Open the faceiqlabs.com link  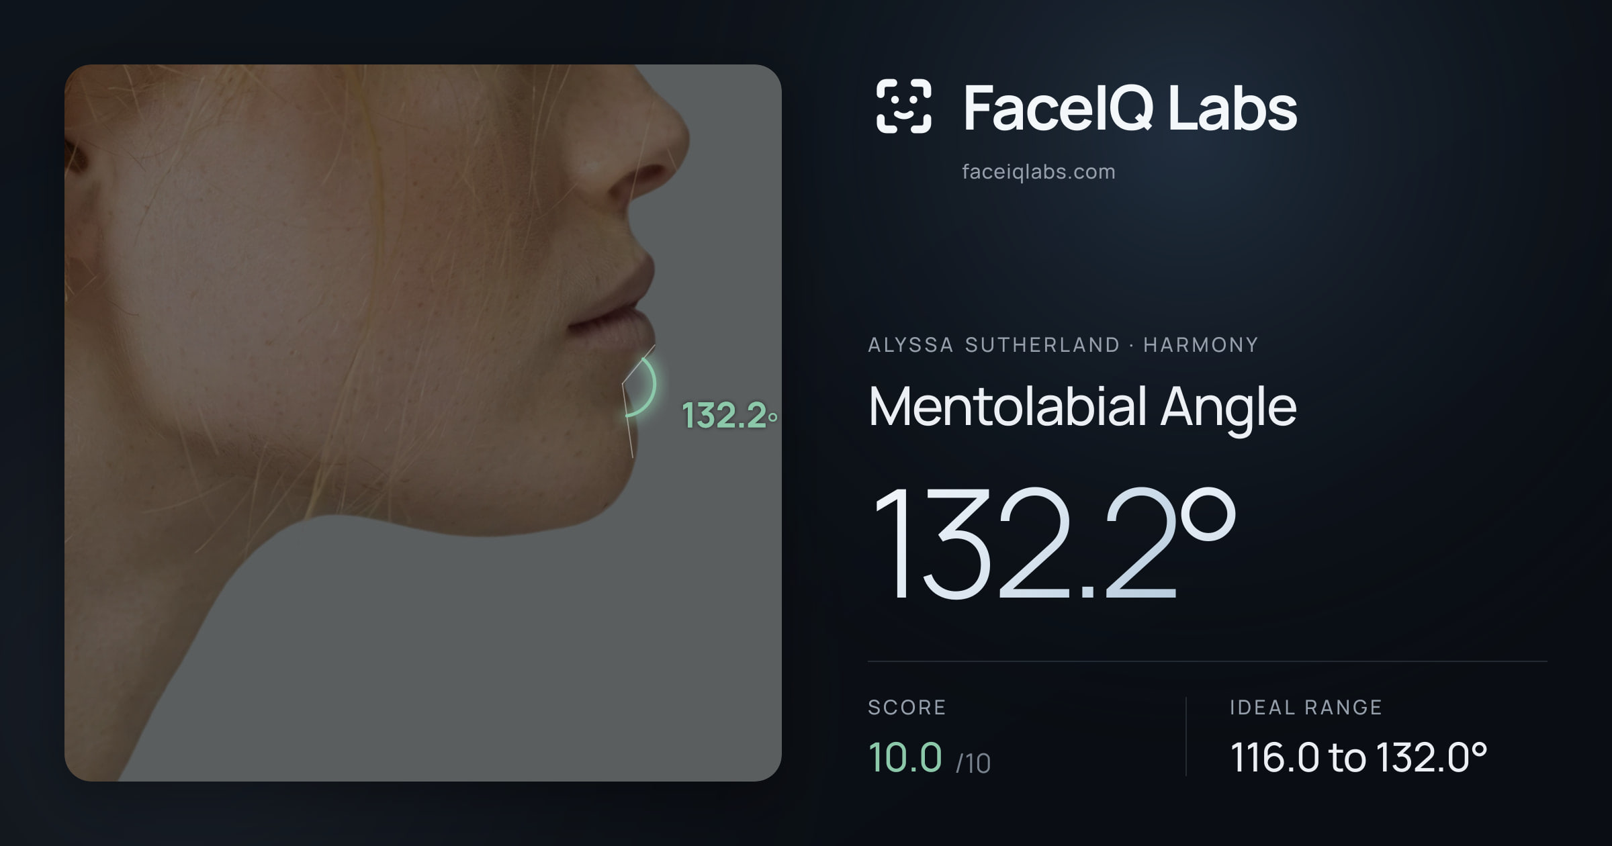click(1038, 172)
